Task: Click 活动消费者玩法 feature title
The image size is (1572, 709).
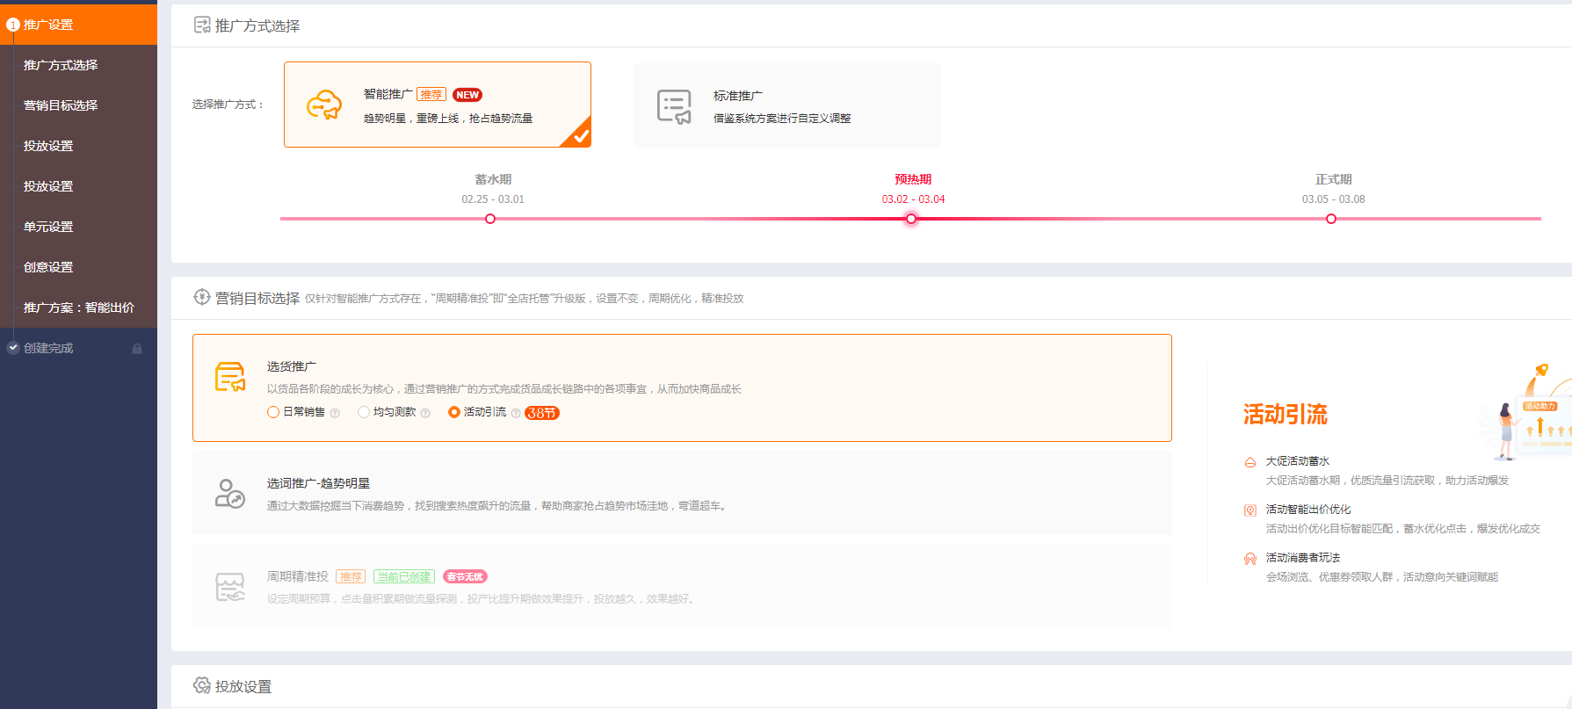Action: pos(1302,558)
